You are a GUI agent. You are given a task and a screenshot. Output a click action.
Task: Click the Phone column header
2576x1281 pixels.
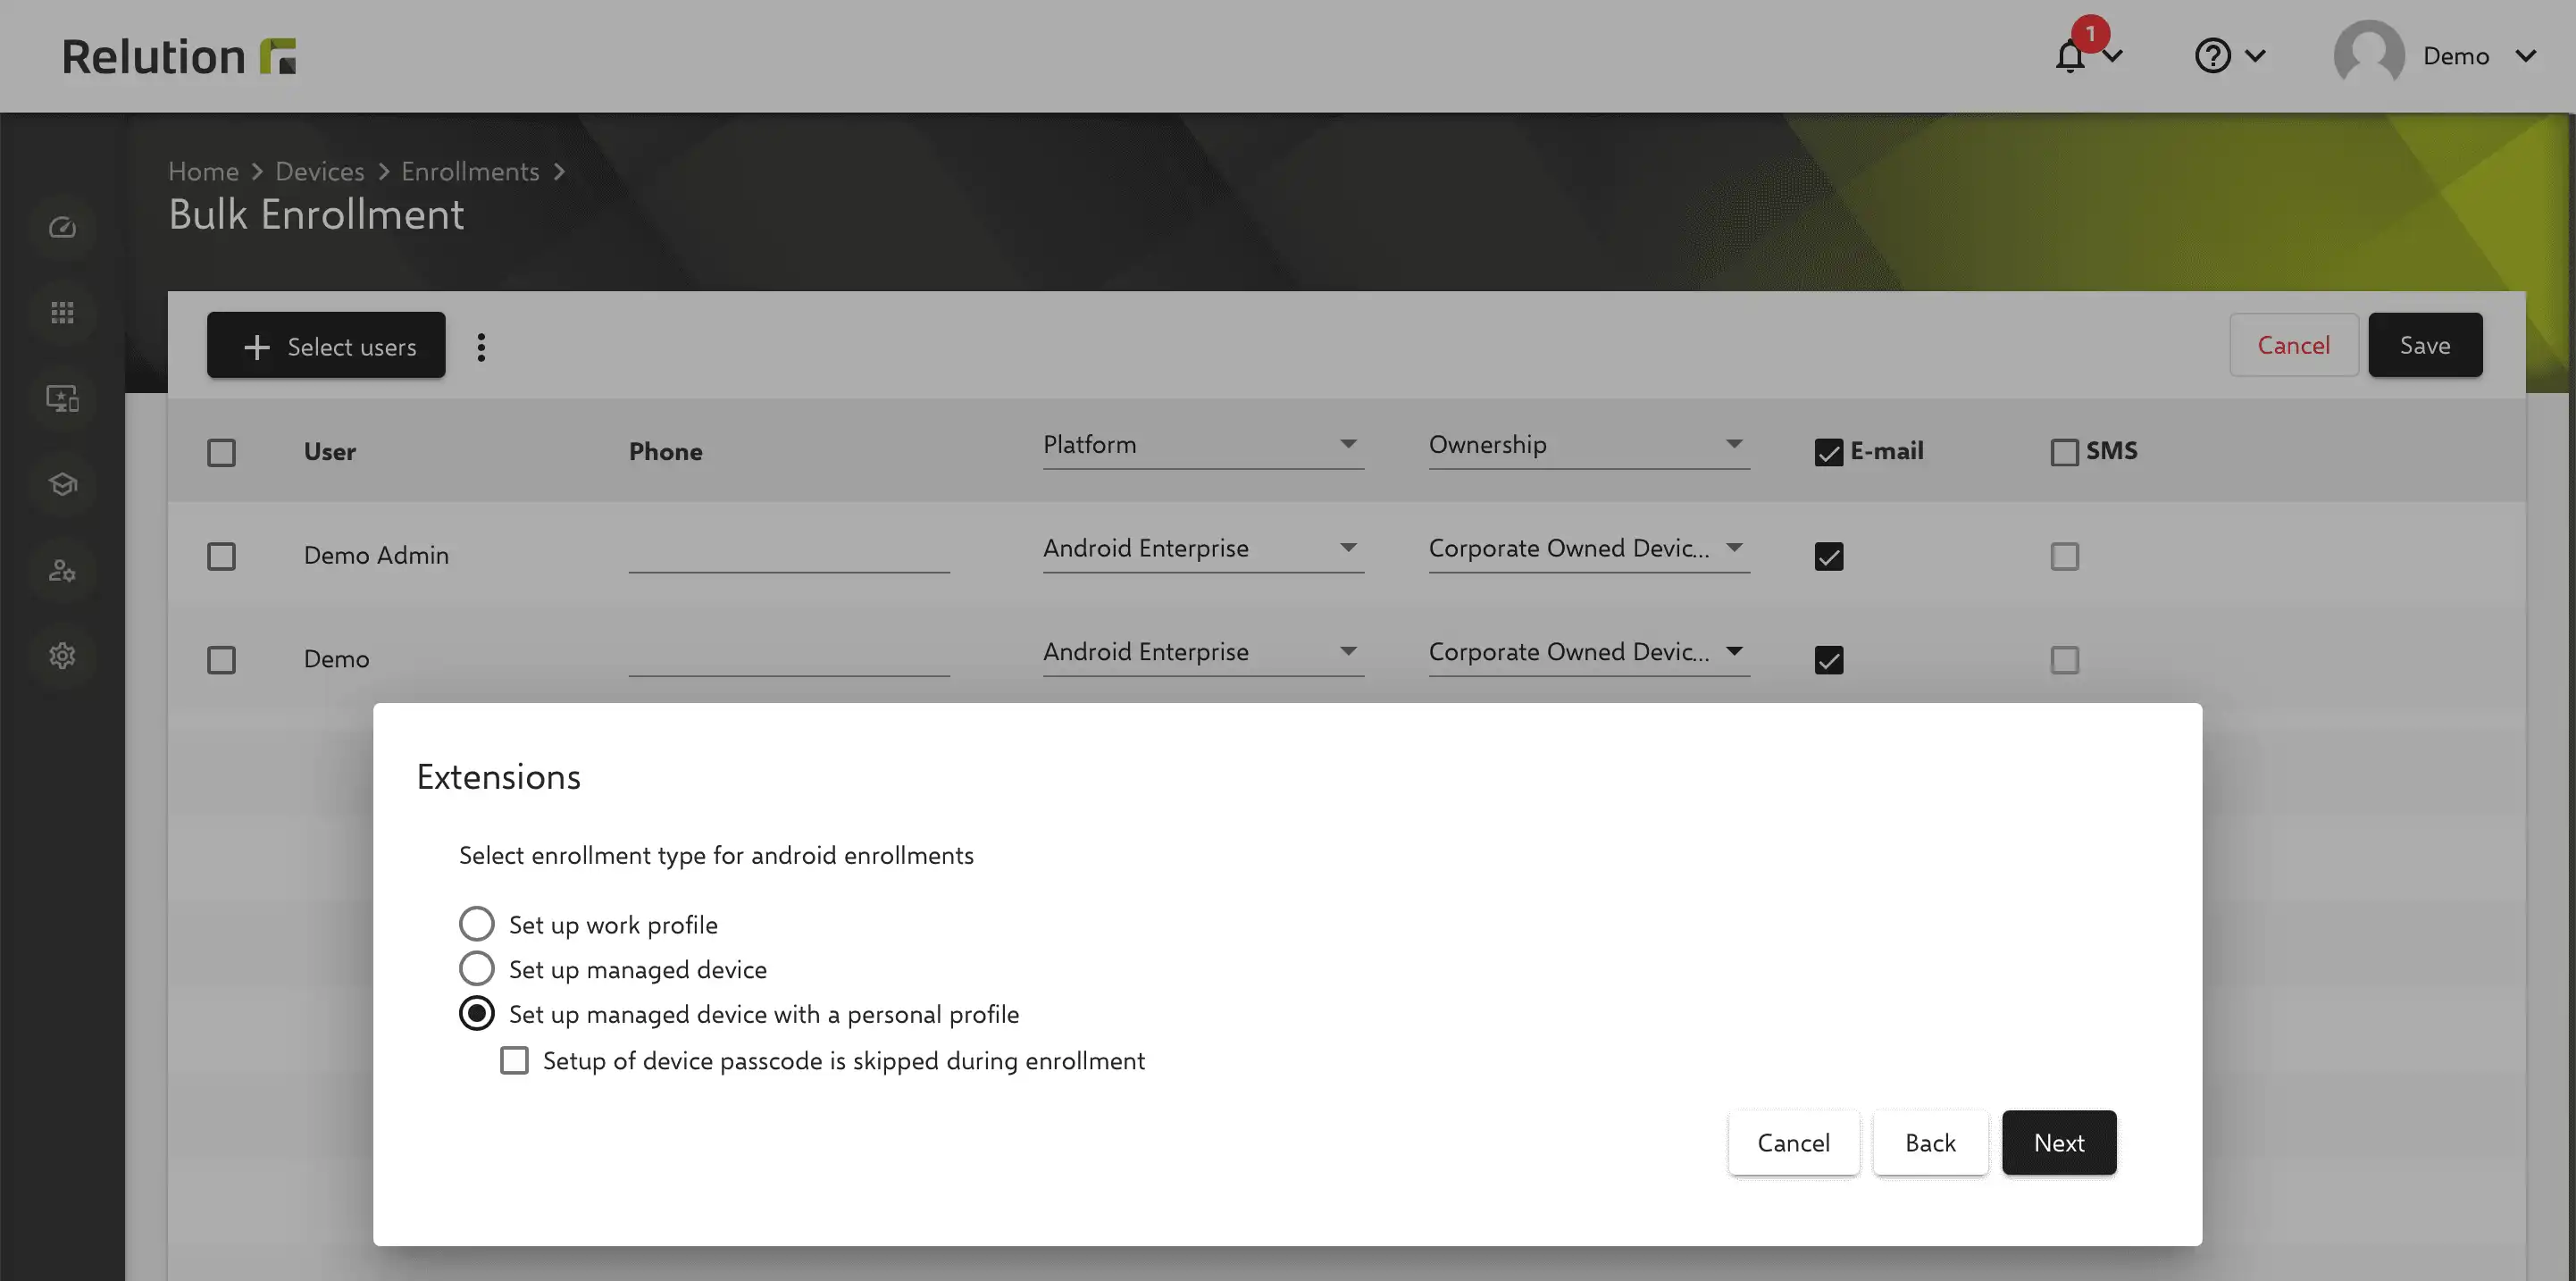click(666, 452)
